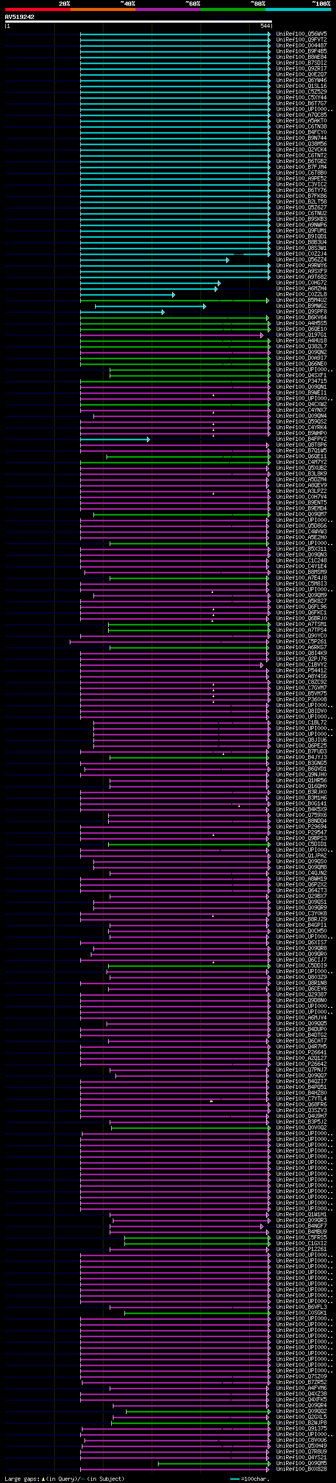This screenshot has width=336, height=1483.
Task: Click the white AV519242 query sequence bar
Action: 138,21
